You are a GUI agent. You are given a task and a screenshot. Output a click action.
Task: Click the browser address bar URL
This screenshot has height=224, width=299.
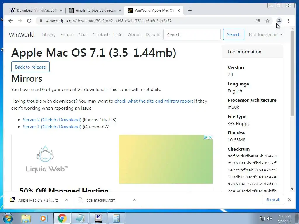[109, 21]
